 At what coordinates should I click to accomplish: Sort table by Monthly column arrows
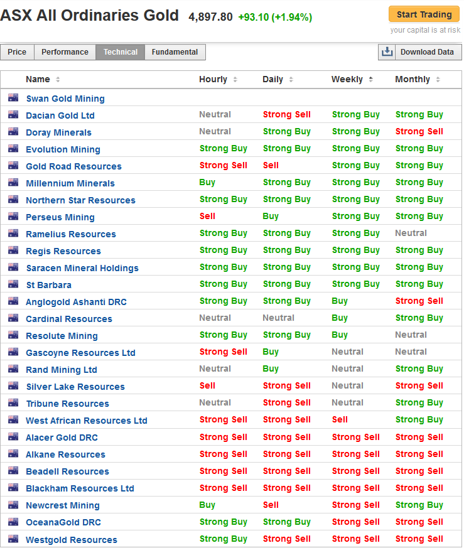438,80
